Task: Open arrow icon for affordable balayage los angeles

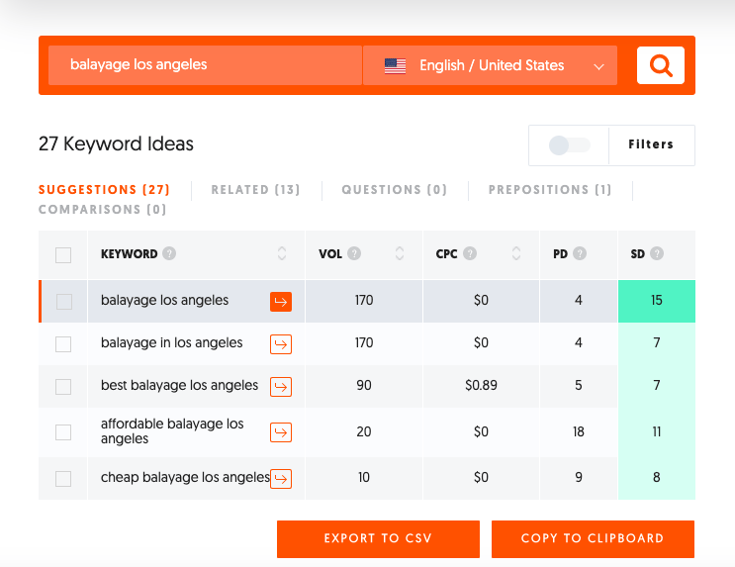Action: [x=281, y=432]
